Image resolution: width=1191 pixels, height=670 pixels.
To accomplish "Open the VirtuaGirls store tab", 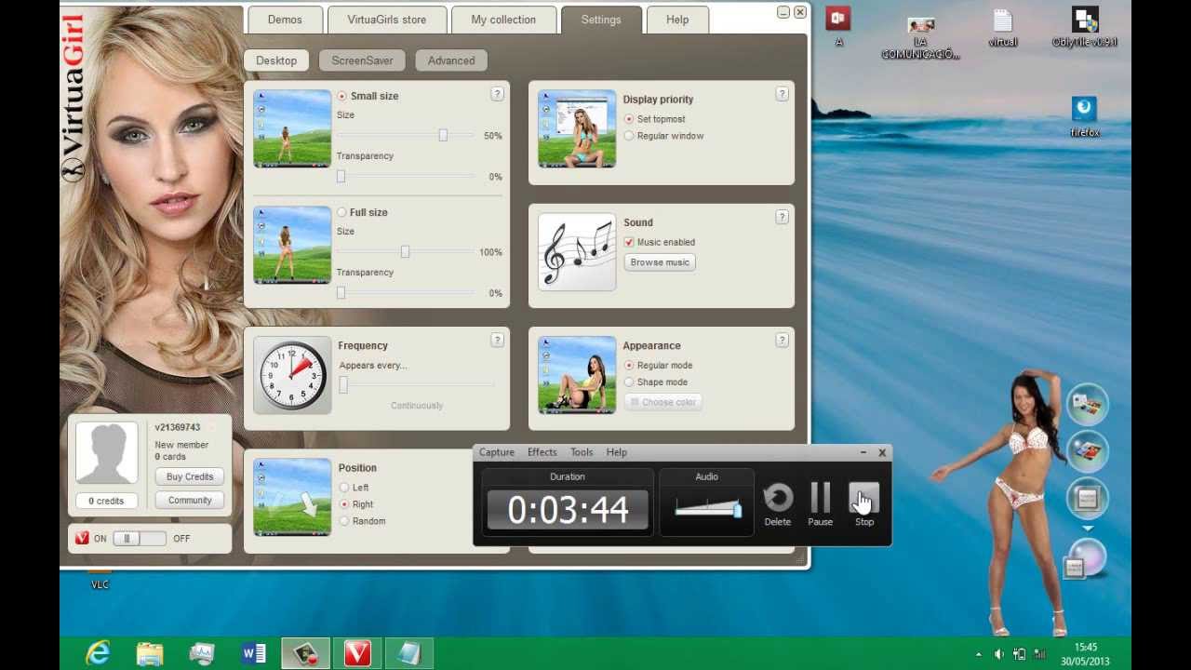I will pos(386,20).
